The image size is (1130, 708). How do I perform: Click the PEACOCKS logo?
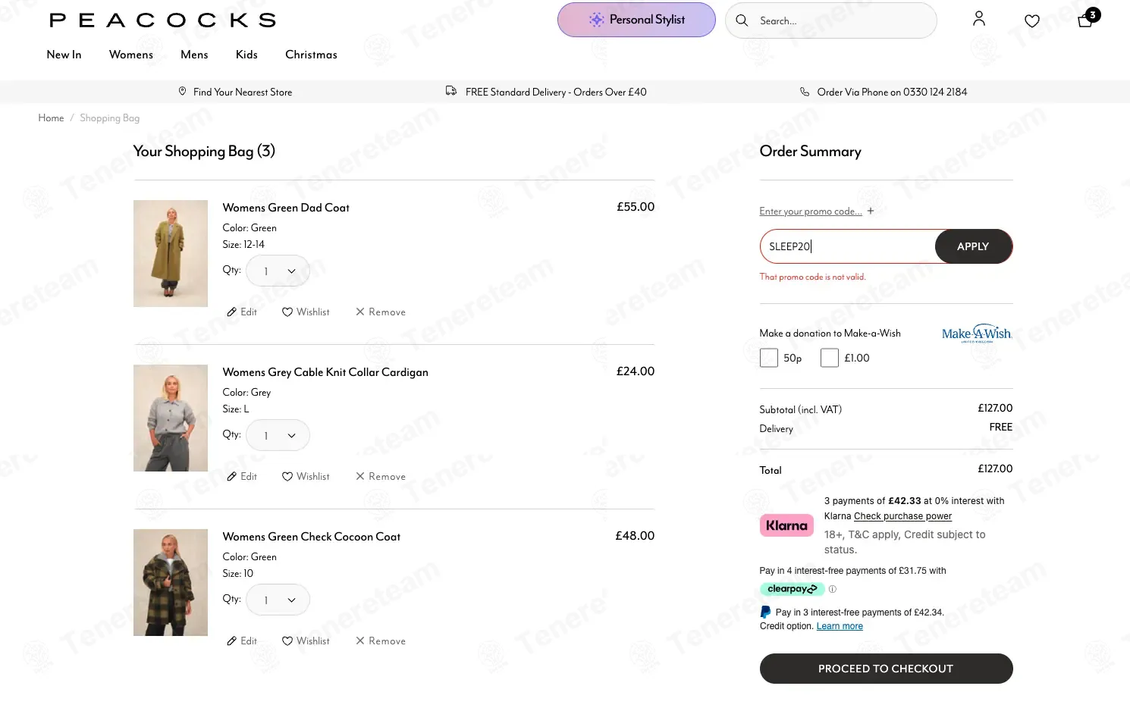163,20
